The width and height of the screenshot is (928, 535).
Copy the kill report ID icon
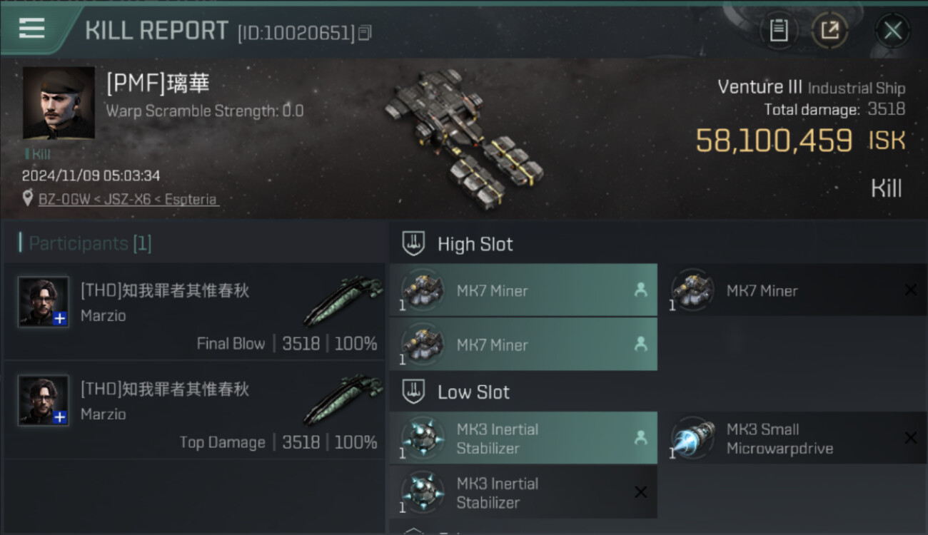point(365,33)
